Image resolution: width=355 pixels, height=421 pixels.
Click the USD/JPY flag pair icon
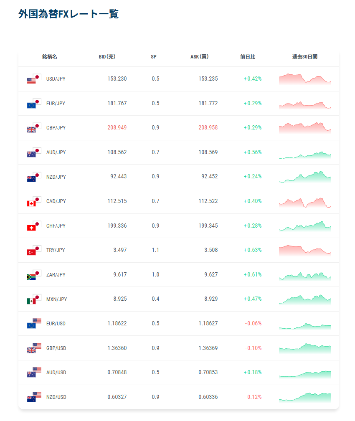point(34,79)
